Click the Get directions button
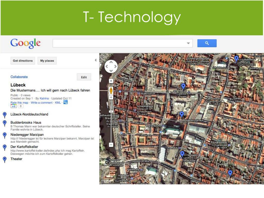The width and height of the screenshot is (264, 198). (23, 61)
